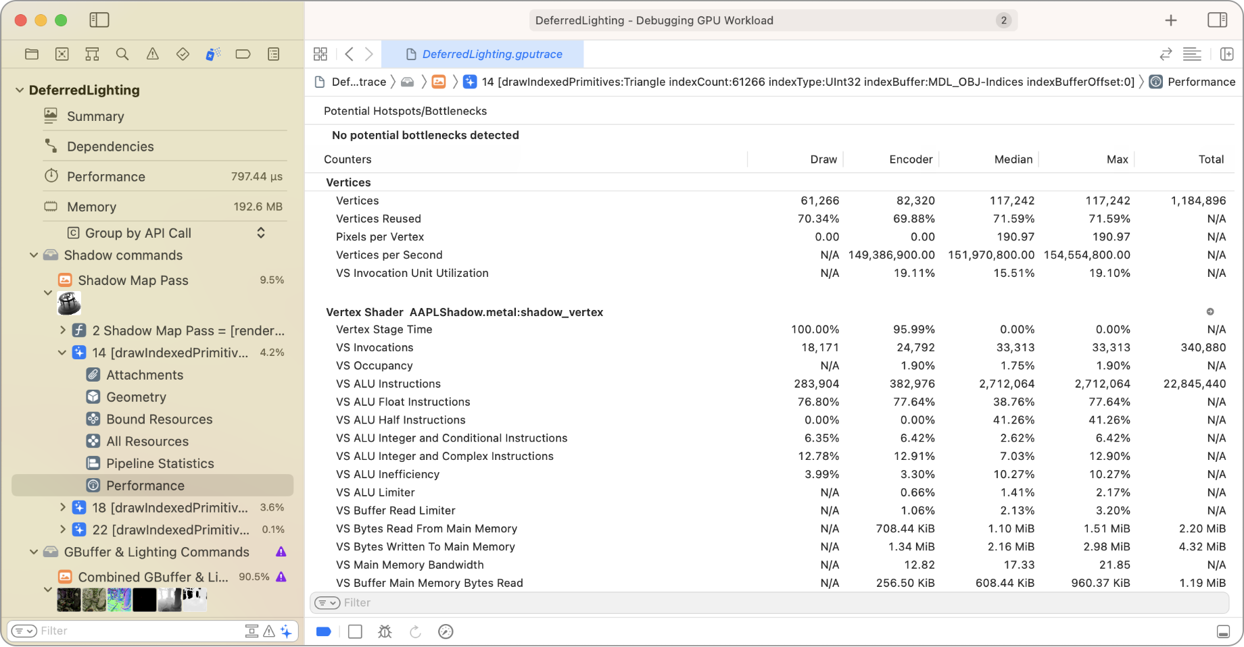Select the Find navigator magnifier icon
Screen dimensions: 1244x647
click(x=122, y=54)
